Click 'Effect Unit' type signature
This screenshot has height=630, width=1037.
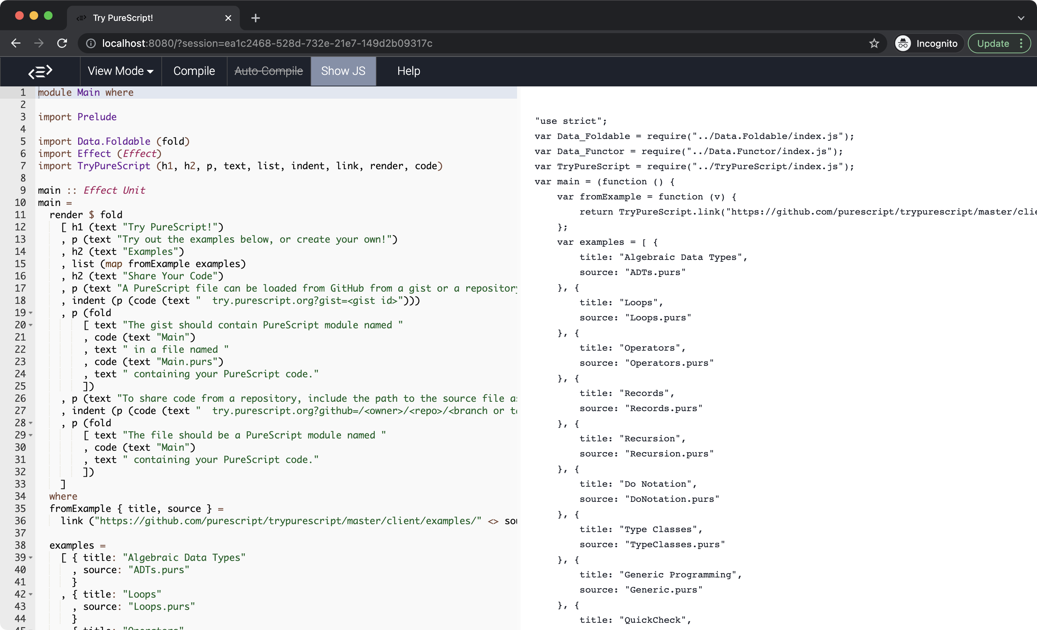coord(114,190)
